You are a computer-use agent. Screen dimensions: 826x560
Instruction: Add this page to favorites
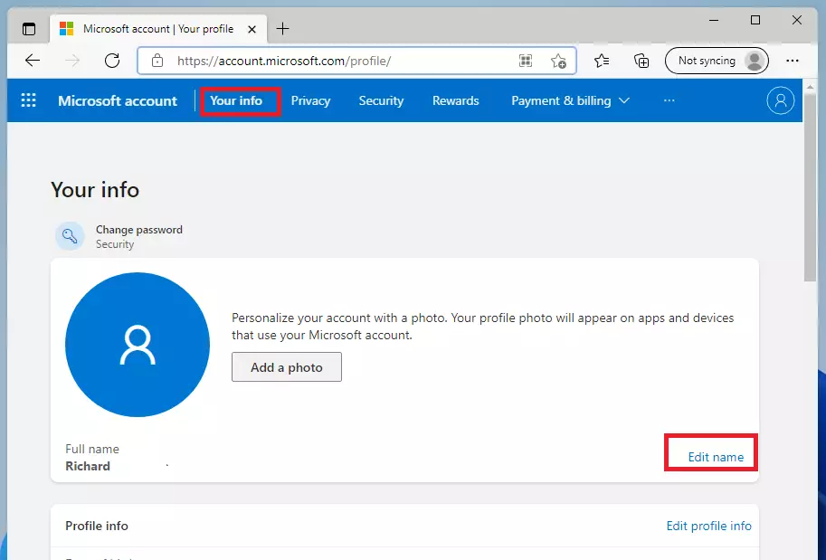coord(558,61)
